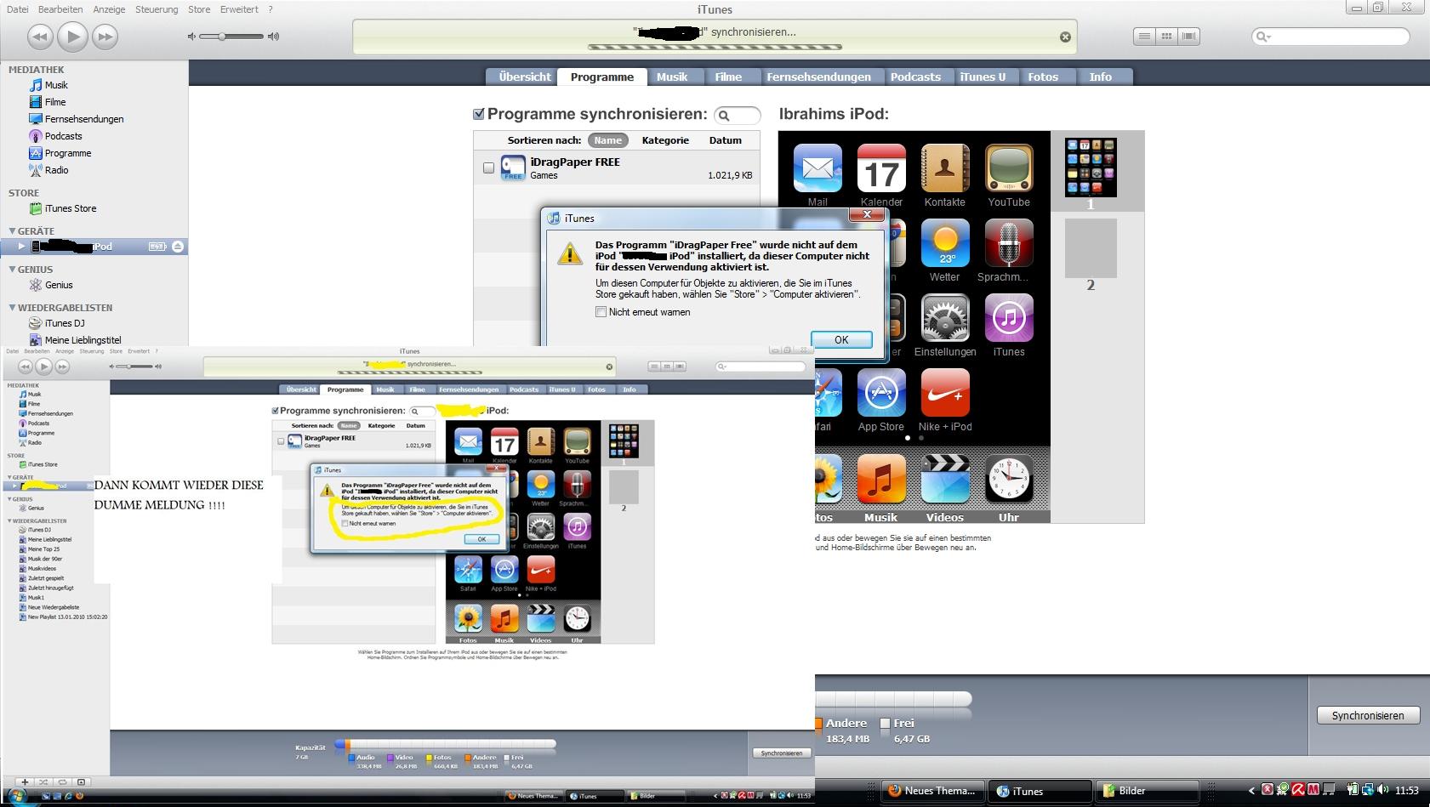1430x807 pixels.
Task: Open the Neues Thema taskbar button
Action: (932, 791)
